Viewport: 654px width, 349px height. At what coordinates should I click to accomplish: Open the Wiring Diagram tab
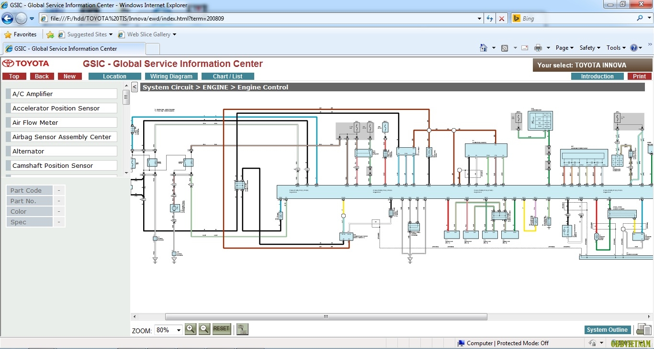point(171,76)
